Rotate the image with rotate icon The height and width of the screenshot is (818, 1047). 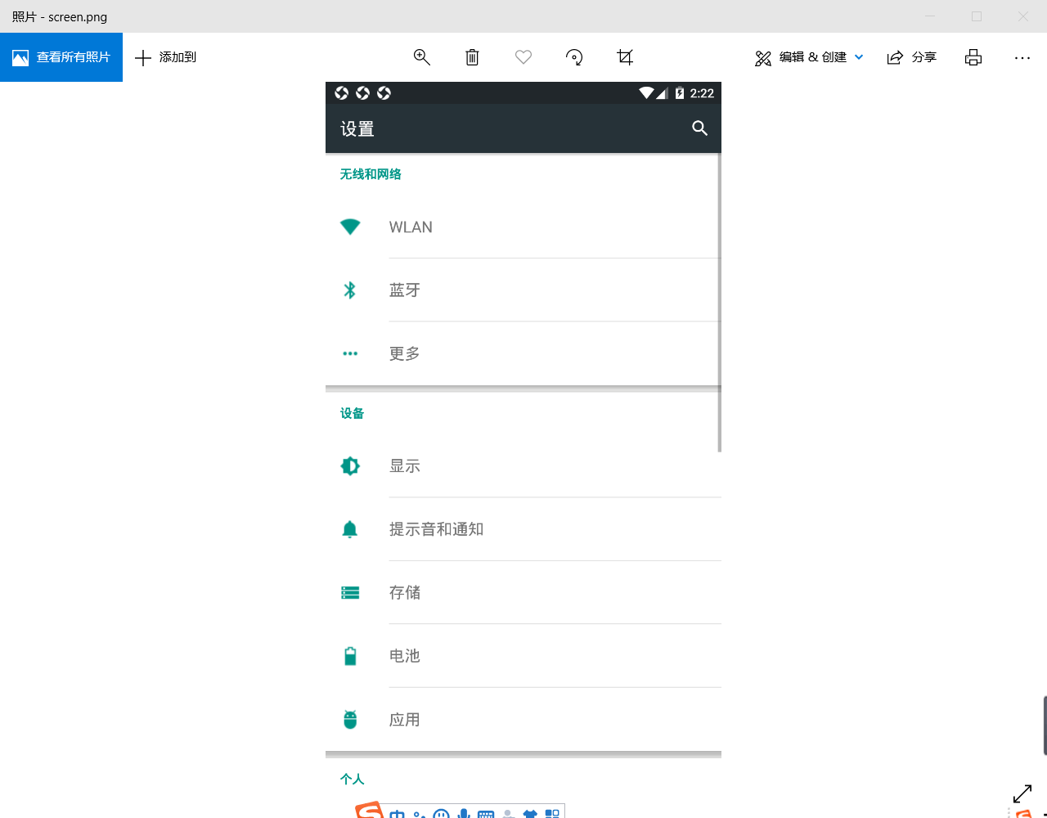click(574, 57)
